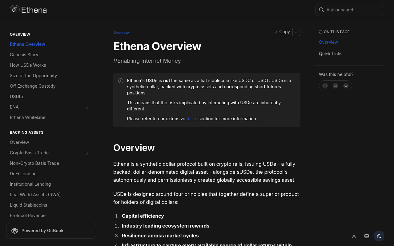Click the 'Capital efficiency' list item

143,216
